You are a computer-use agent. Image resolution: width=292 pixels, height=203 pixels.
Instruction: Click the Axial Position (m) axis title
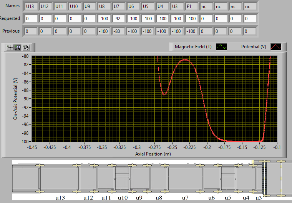(153, 154)
